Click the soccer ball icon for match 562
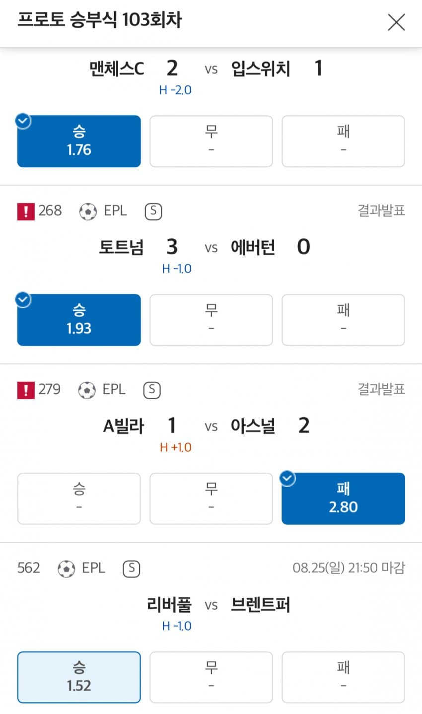The height and width of the screenshot is (714, 422). [x=66, y=569]
